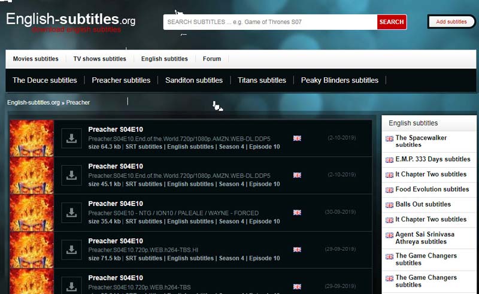Click the Add subtitles button
Viewport: 479px width, 294px height.
[x=451, y=22]
